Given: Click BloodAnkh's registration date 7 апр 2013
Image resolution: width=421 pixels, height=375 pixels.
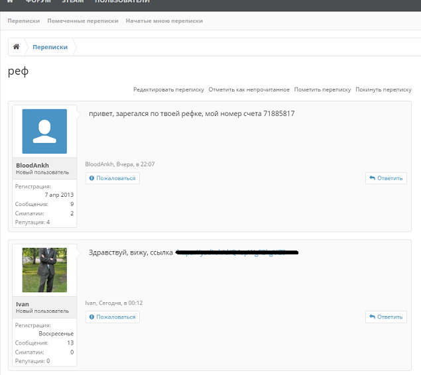Looking at the screenshot, I should 59,195.
